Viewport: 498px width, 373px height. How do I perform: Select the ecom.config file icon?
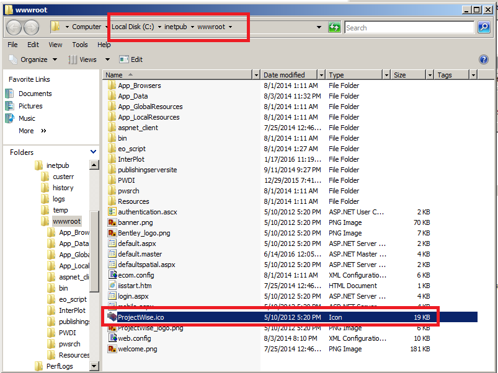point(113,274)
